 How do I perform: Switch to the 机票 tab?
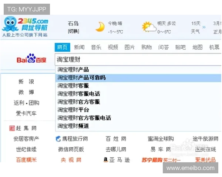click(x=214, y=47)
